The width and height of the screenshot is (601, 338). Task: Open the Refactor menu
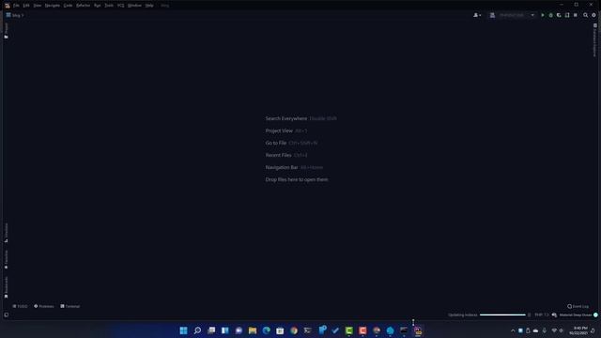[83, 6]
